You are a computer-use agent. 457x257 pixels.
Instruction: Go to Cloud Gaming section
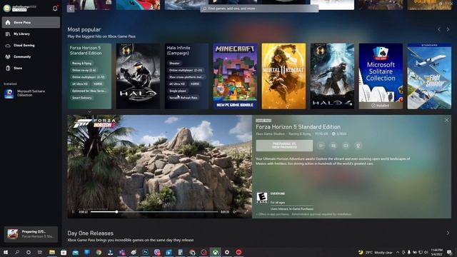[x=31, y=45]
